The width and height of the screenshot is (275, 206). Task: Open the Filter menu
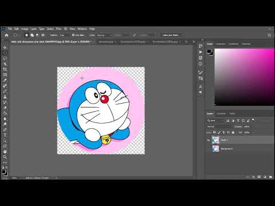click(58, 29)
